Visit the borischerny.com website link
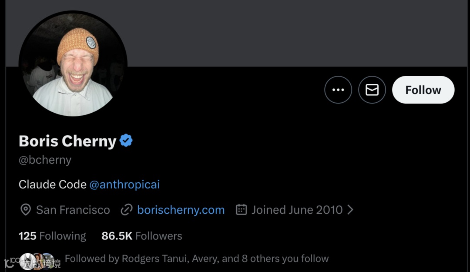Screen dimensions: 470x272 (x=181, y=210)
